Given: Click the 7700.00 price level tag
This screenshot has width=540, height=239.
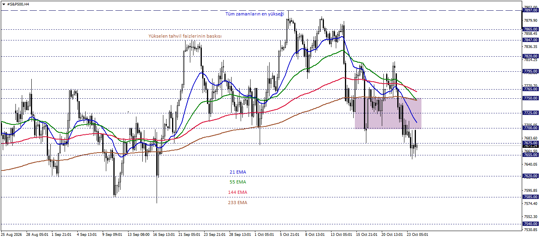Looking at the screenshot, I should tap(530, 128).
